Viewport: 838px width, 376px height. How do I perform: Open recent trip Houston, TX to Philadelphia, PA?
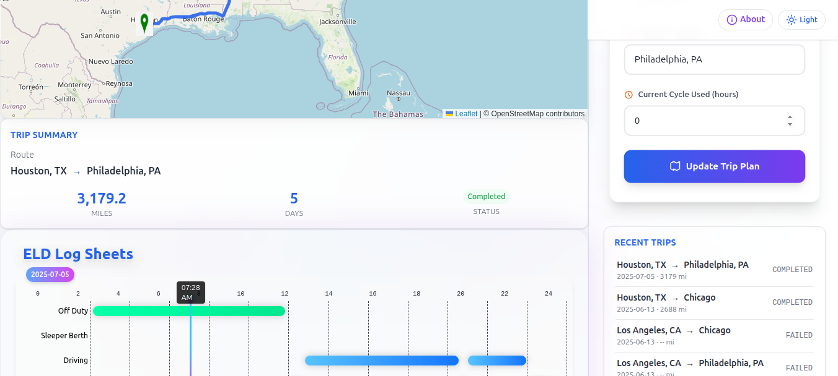[x=714, y=270]
